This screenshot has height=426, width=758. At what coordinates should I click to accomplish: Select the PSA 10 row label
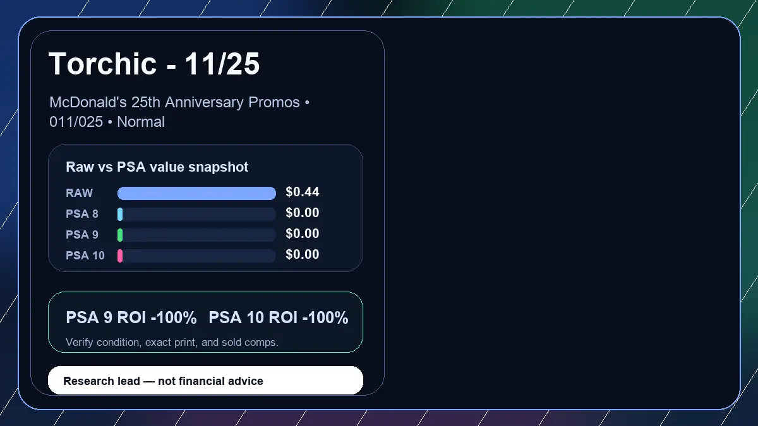click(x=85, y=256)
